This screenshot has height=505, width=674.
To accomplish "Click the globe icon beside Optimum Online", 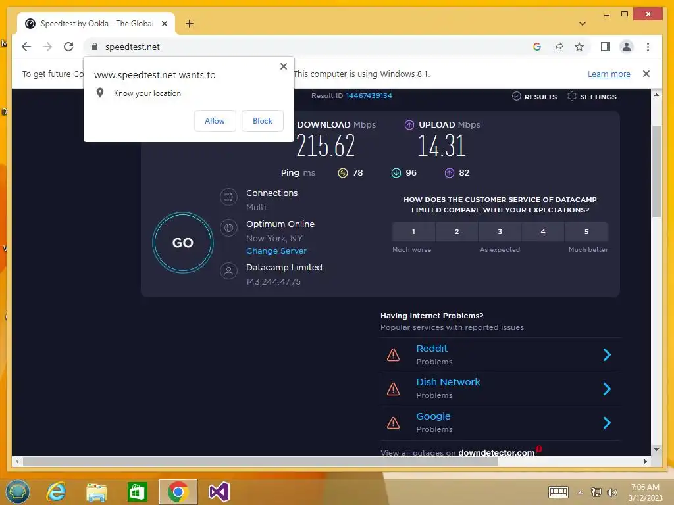I will point(228,228).
